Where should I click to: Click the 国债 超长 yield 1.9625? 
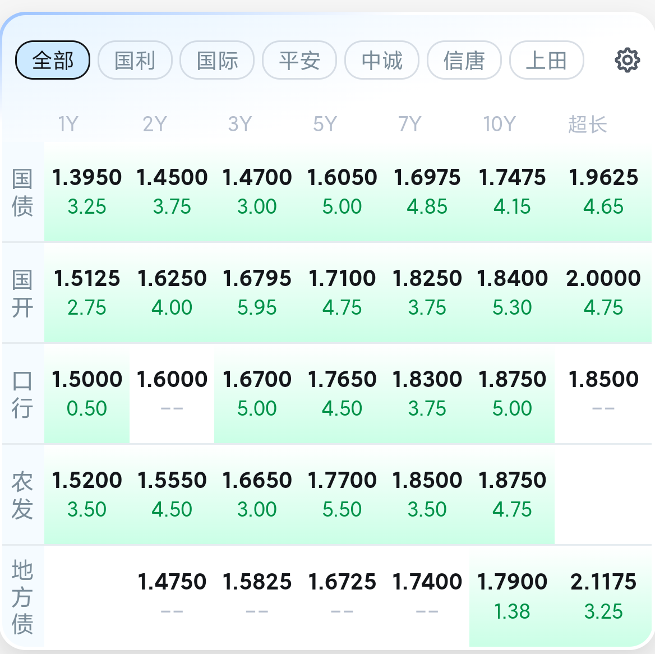coord(603,177)
